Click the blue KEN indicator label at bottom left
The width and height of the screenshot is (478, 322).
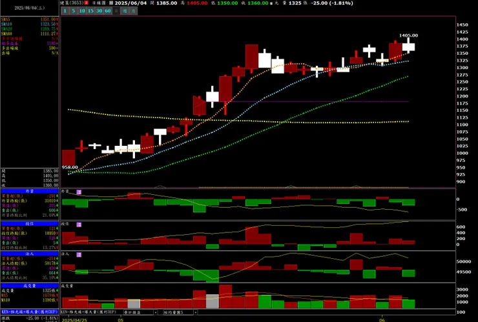30,312
